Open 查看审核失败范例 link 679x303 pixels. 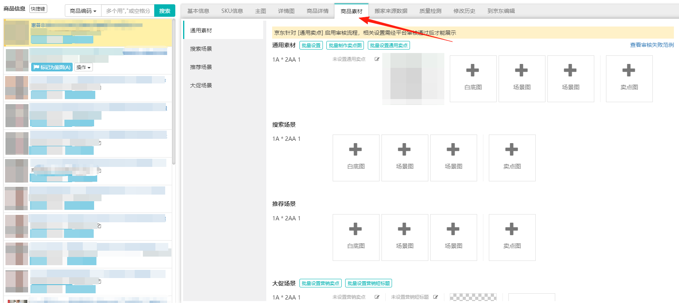pos(652,45)
